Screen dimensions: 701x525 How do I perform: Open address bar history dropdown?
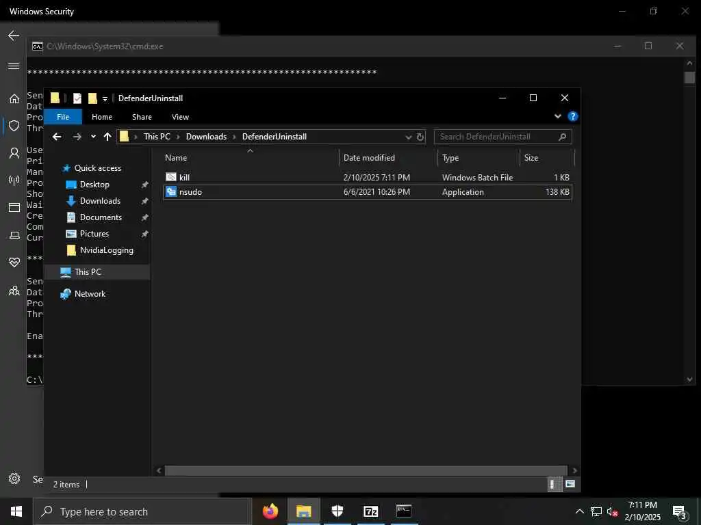(x=408, y=137)
